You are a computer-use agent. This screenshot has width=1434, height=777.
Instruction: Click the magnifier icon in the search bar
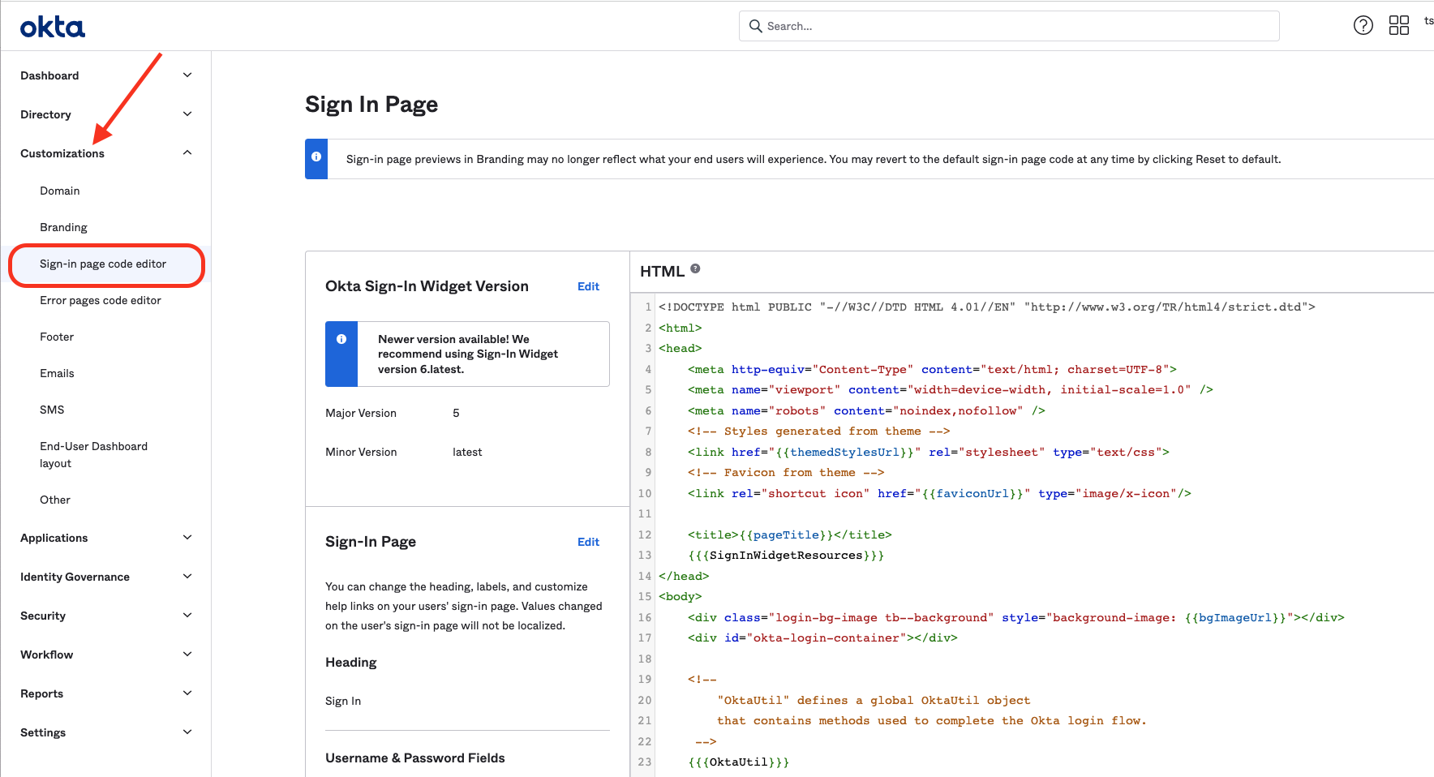point(755,26)
